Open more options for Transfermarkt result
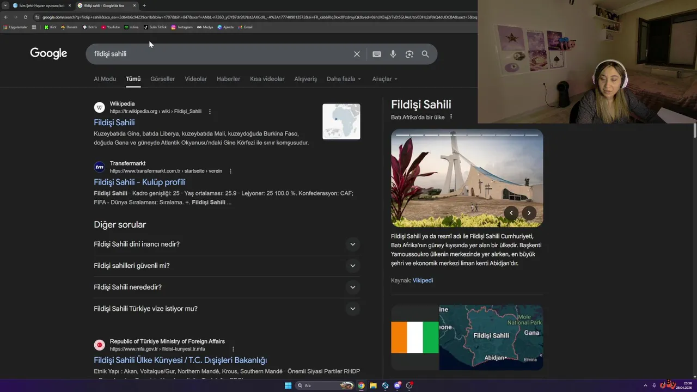697x392 pixels. [230, 171]
